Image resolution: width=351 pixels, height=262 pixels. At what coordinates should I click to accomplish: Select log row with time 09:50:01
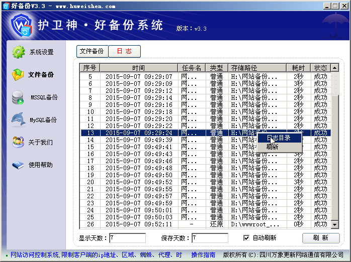tap(206, 210)
